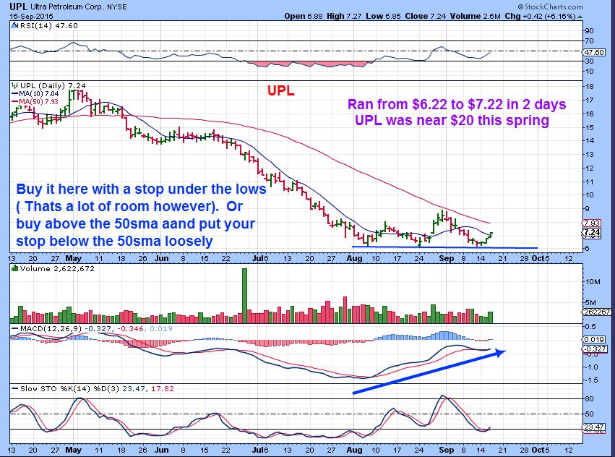Click the RSI(14) 47.60 legend label
The width and height of the screenshot is (615, 457).
point(48,25)
